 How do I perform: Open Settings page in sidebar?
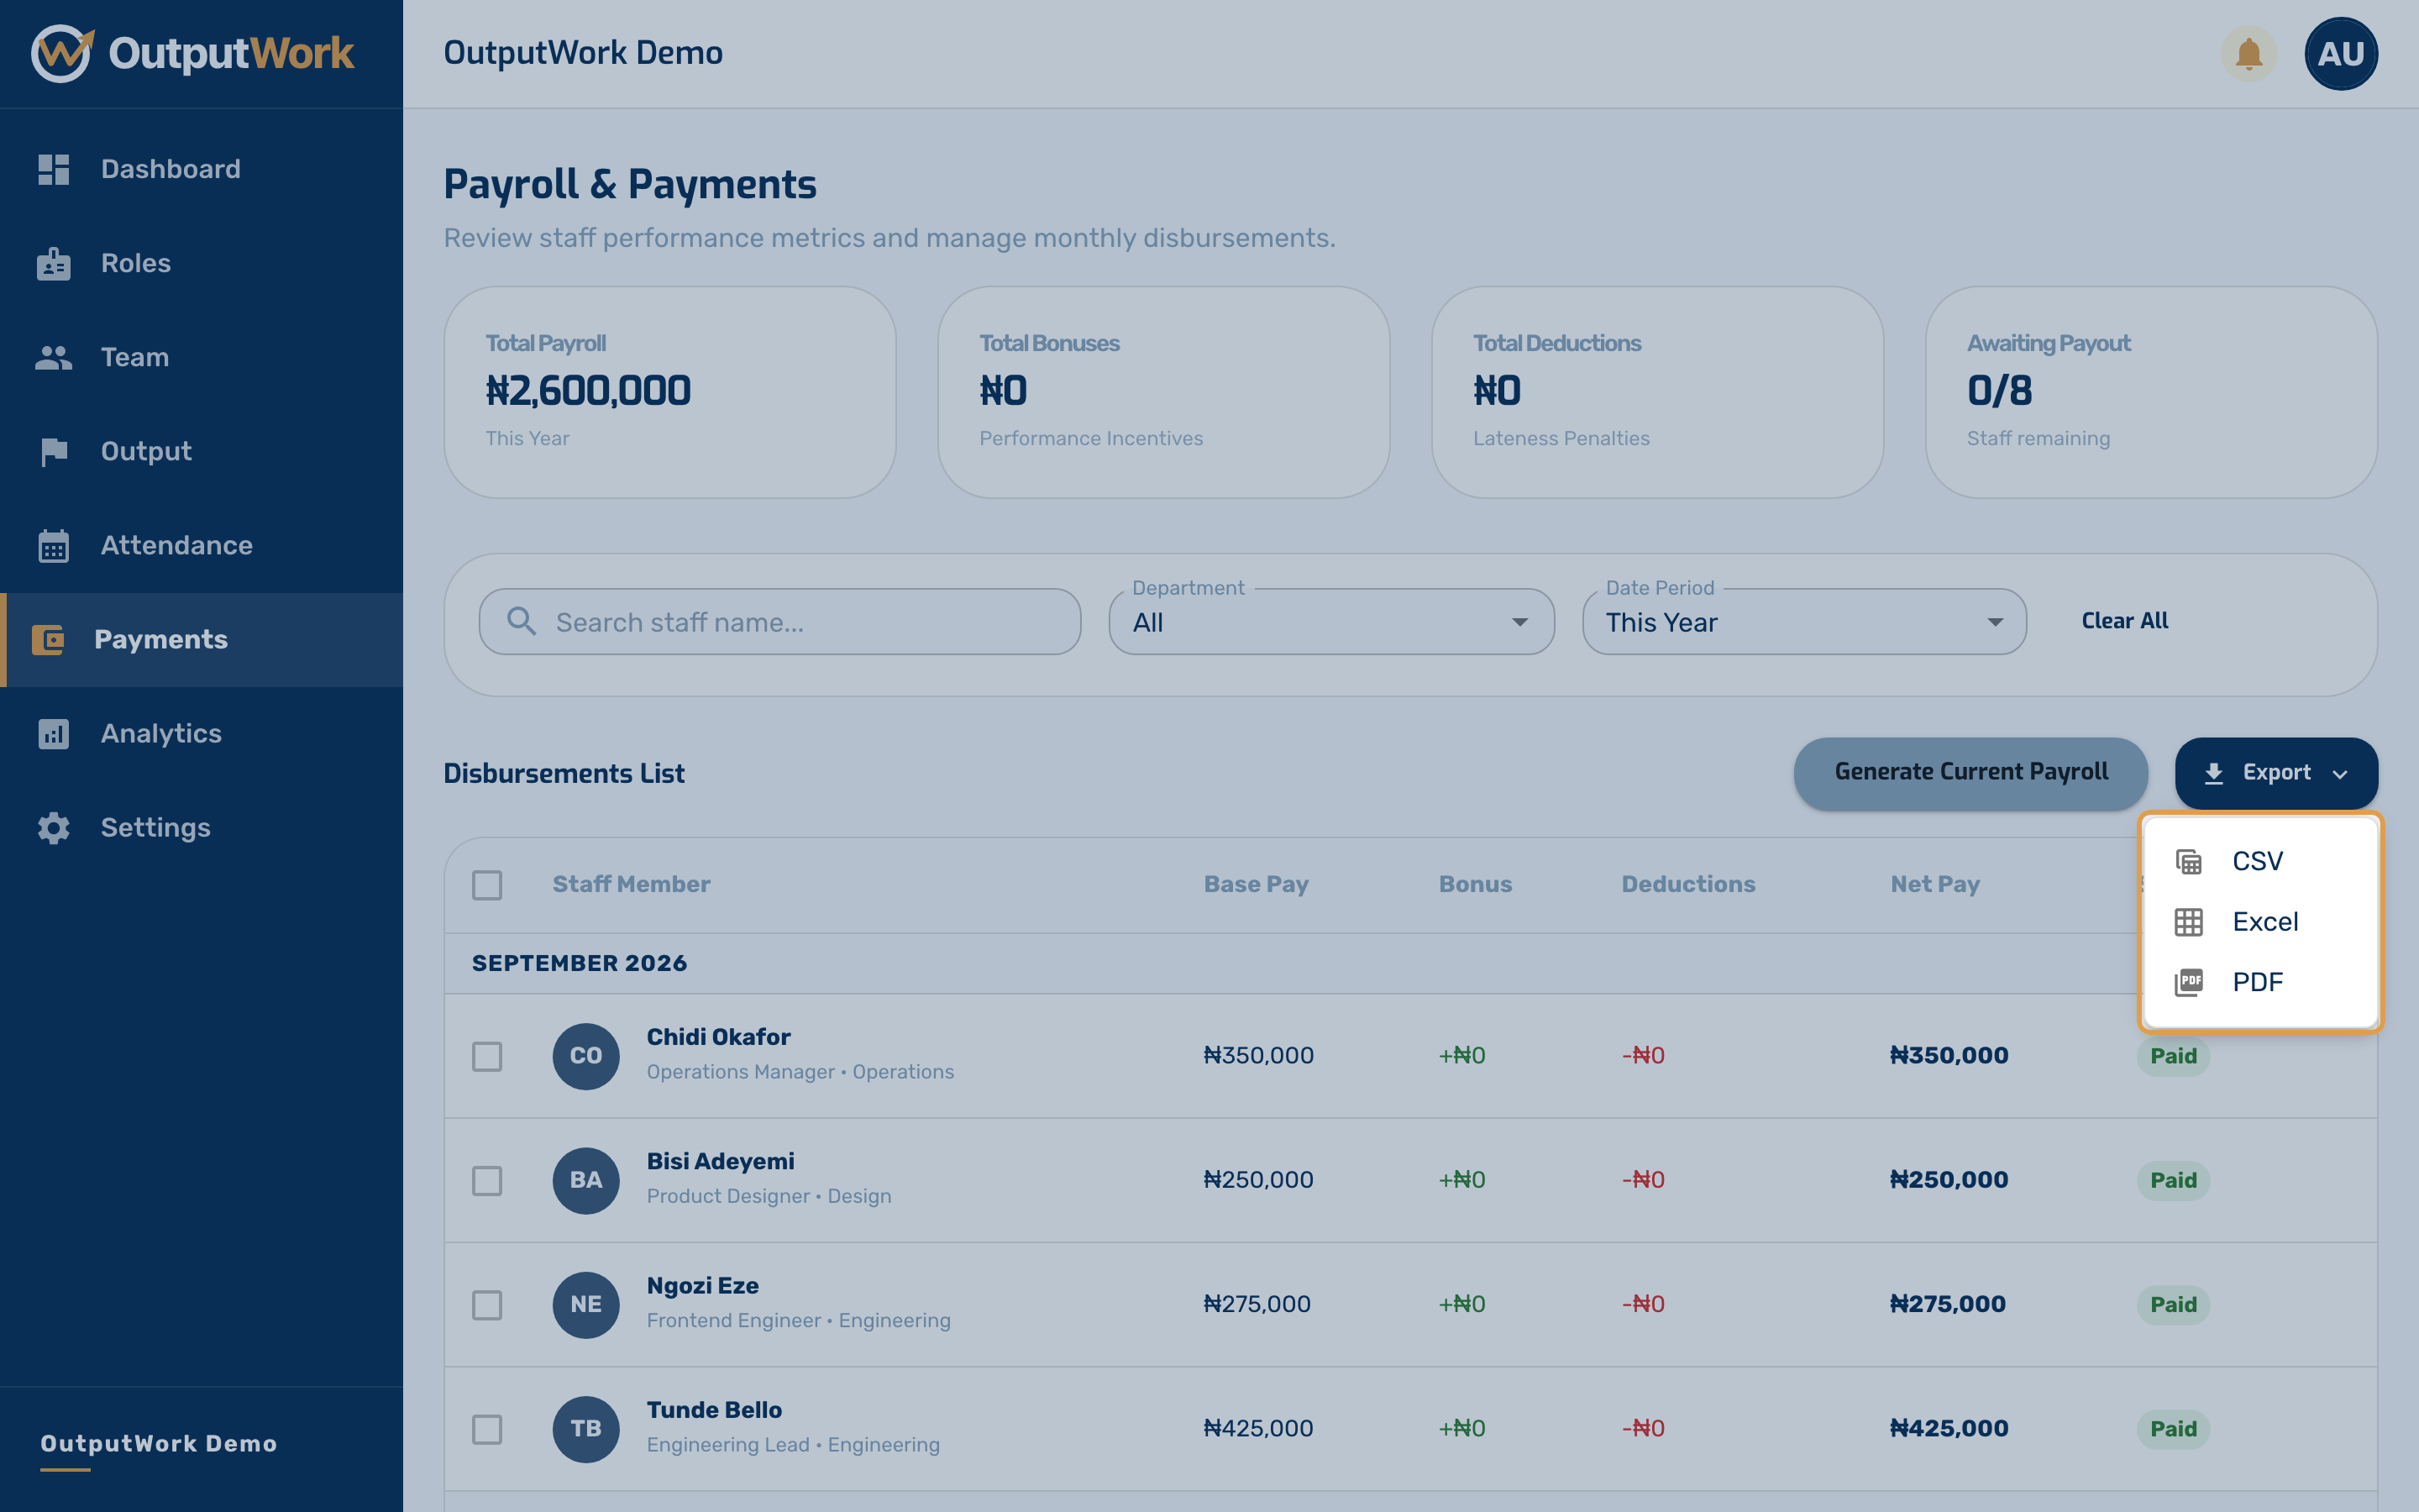(x=201, y=828)
